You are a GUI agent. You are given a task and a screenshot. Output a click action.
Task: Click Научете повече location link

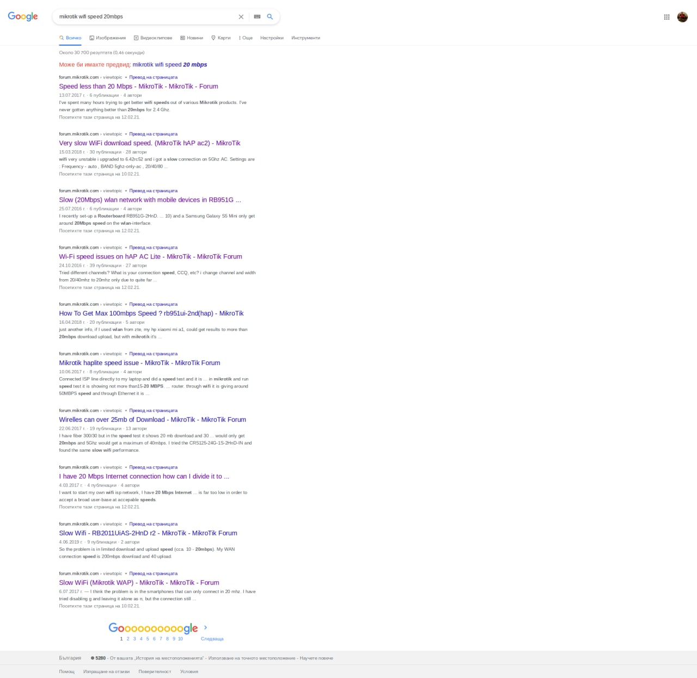(x=316, y=658)
